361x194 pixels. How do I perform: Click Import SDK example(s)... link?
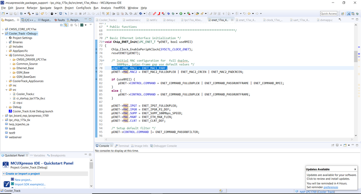coord(30,184)
